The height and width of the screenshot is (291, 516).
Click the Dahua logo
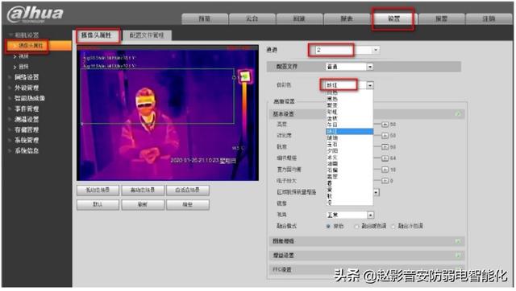[35, 14]
